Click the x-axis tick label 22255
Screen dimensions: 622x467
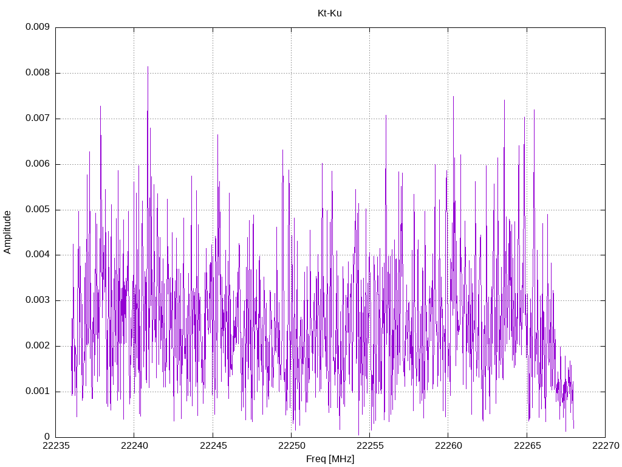pos(370,446)
